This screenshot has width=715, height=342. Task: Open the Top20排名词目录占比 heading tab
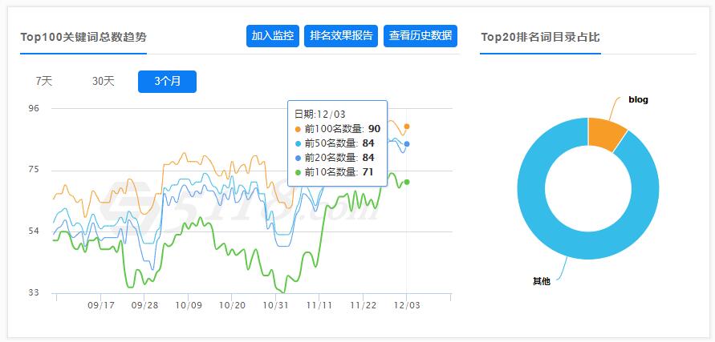point(540,37)
